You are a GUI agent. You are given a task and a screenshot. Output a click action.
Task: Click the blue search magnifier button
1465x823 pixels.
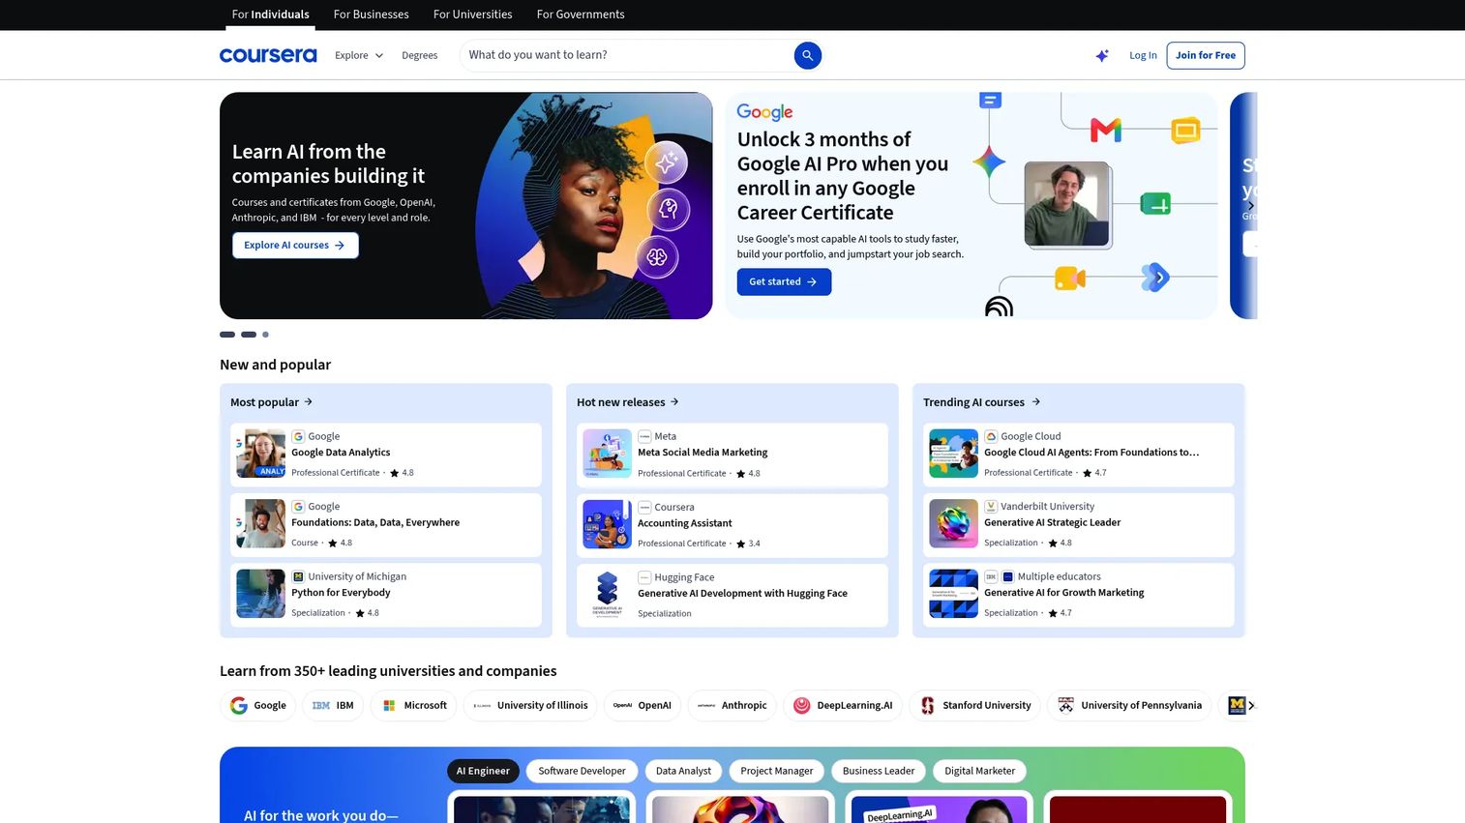point(807,55)
